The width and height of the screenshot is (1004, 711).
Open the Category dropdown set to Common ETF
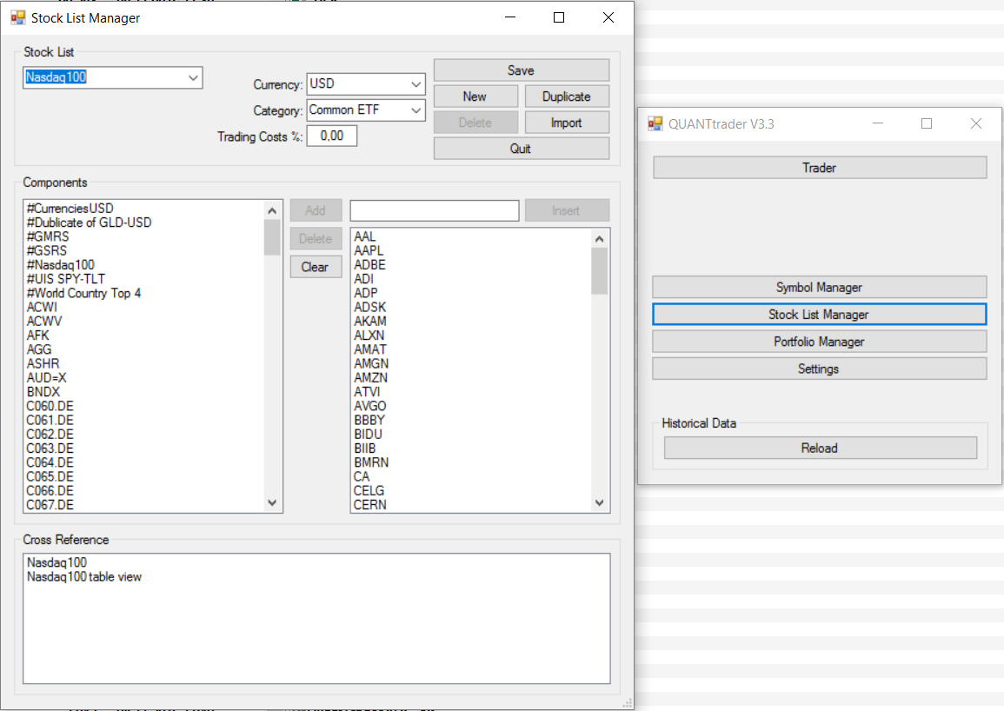click(416, 110)
